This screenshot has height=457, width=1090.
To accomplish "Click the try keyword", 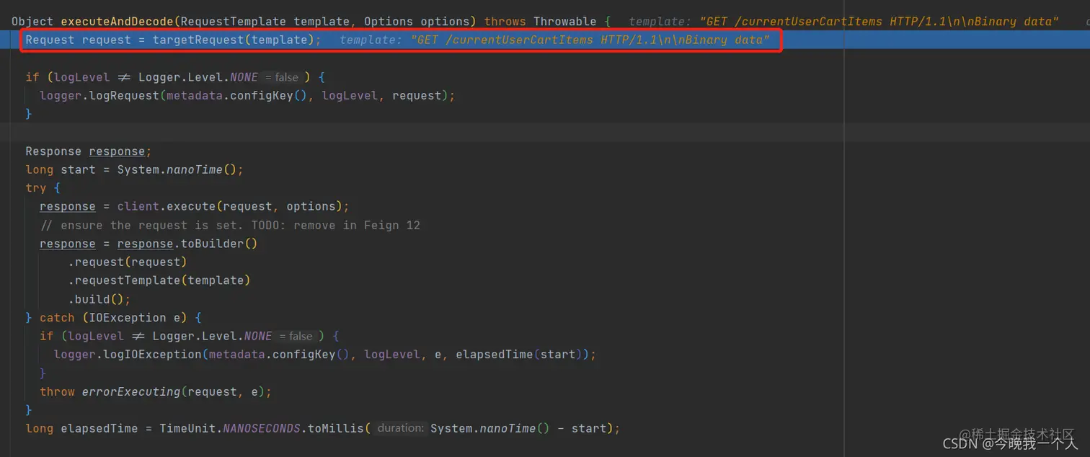I will tap(36, 188).
